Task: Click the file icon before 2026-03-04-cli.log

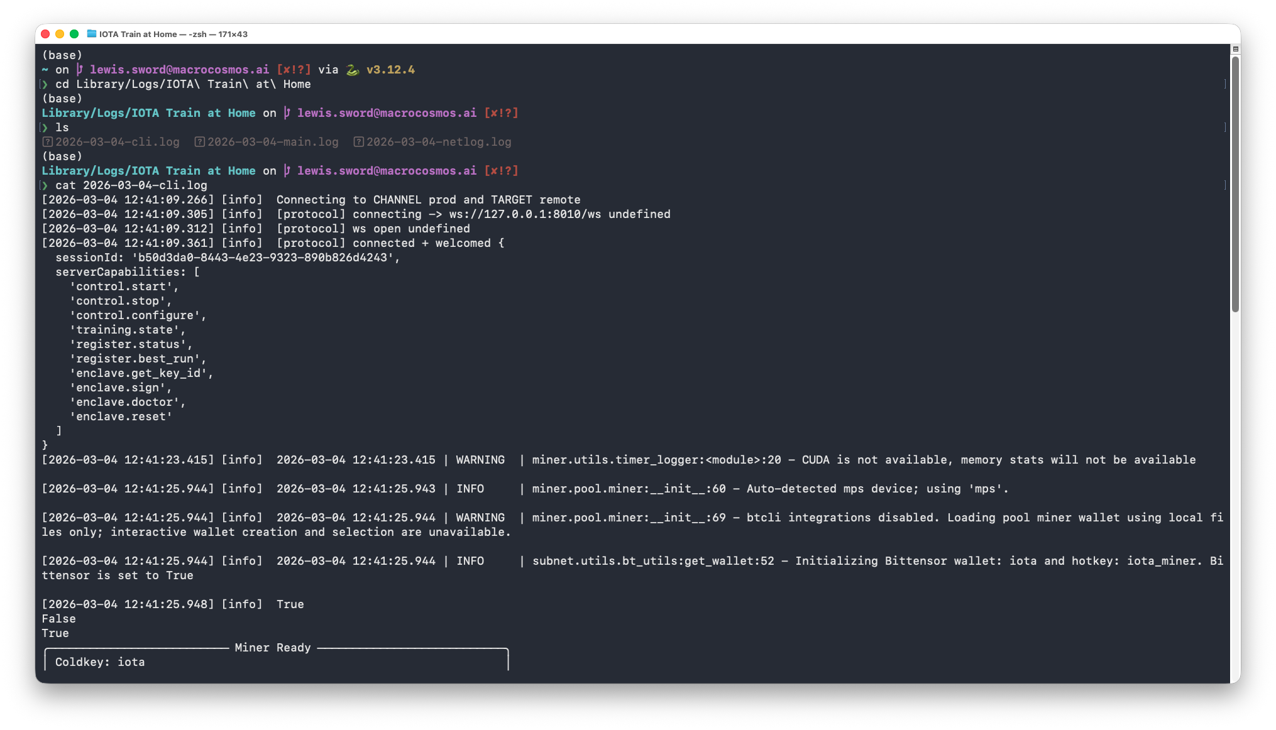Action: coord(47,142)
